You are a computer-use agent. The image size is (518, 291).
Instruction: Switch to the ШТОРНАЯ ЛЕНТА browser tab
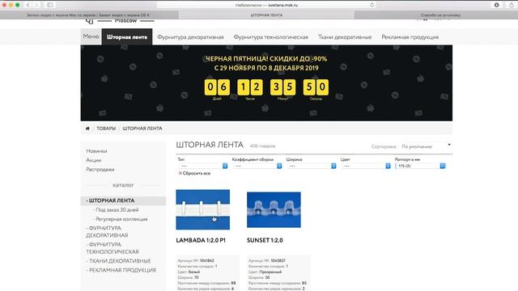coord(266,15)
